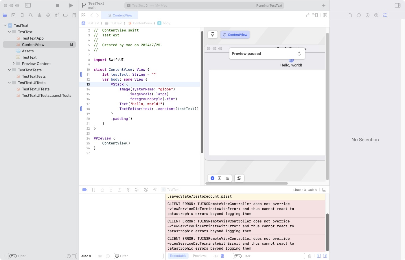Toggle the console pane
Image resolution: width=405 pixels, height=260 pixels.
(325, 256)
